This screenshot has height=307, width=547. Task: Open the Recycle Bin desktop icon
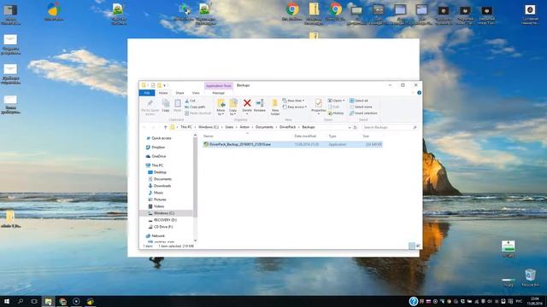(530, 277)
